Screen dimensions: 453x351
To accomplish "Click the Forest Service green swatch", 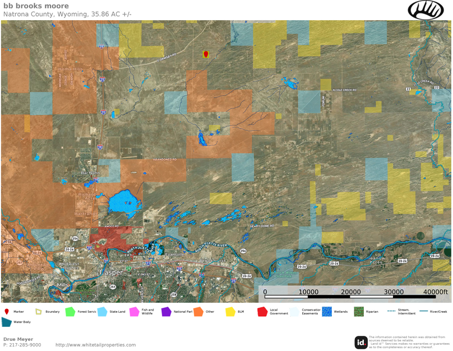I will point(71,311).
